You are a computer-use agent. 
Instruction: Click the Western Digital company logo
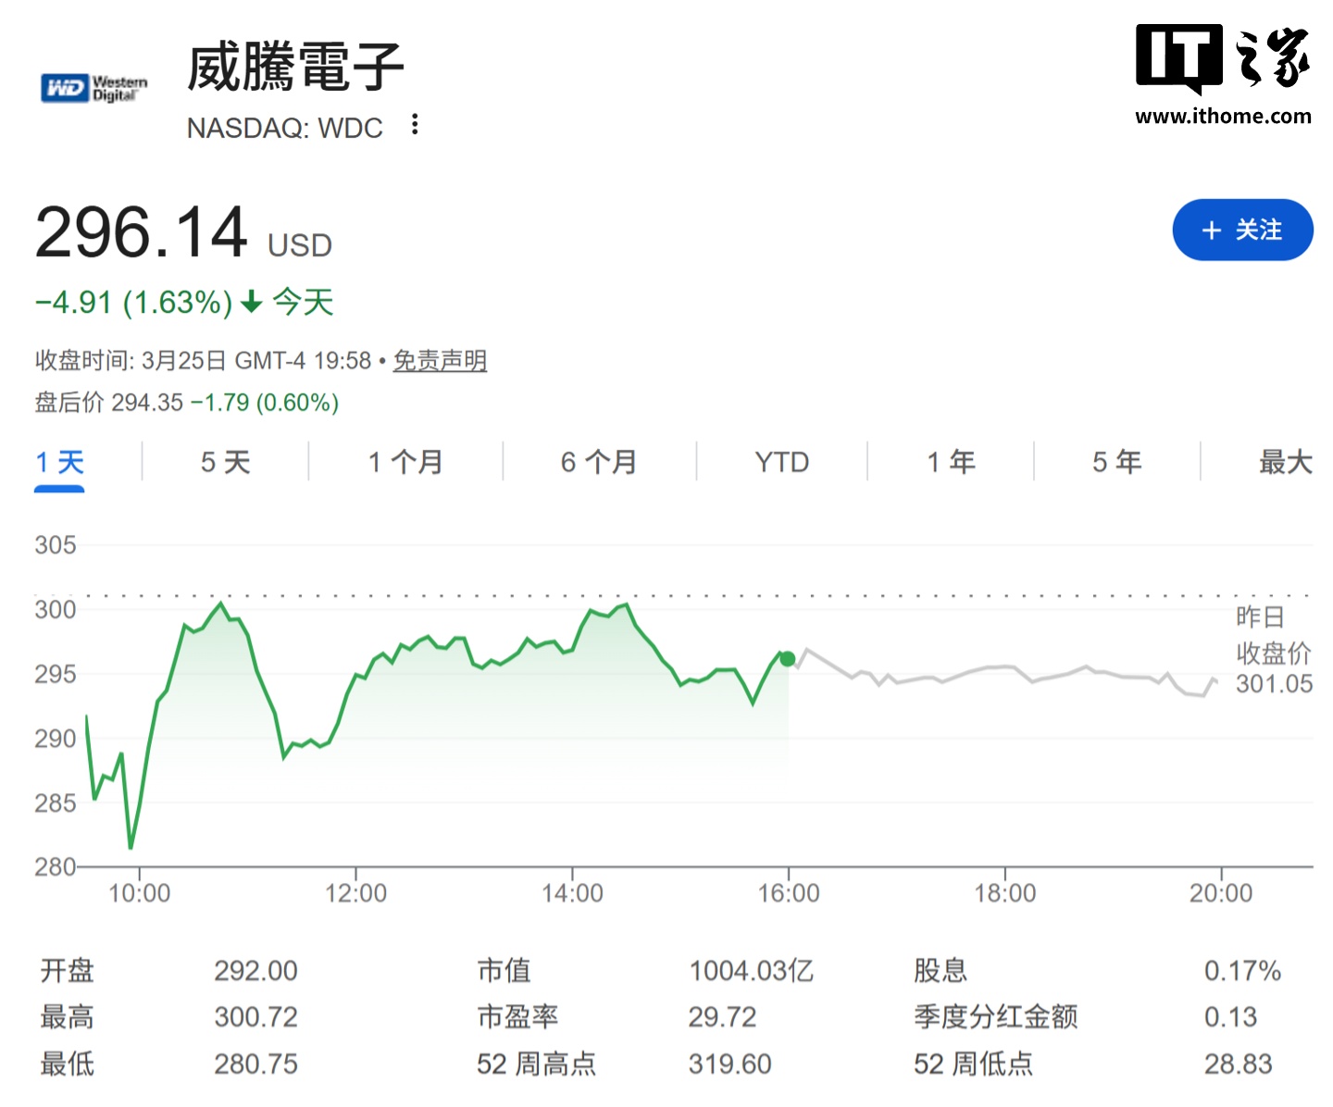point(93,87)
